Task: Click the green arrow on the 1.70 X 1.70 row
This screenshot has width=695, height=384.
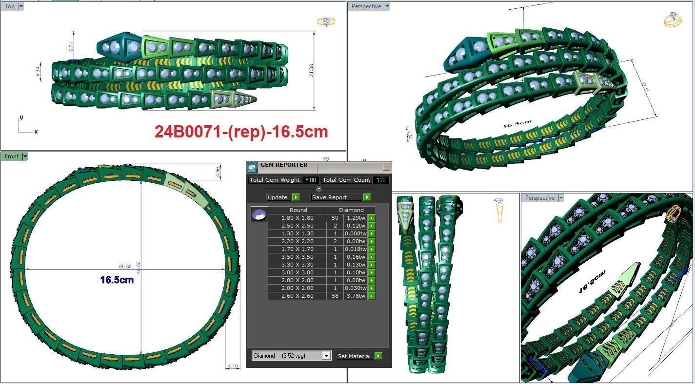Action: [x=372, y=249]
